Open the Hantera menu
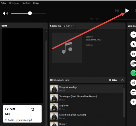This screenshot has width=136, height=126. pos(26,3)
